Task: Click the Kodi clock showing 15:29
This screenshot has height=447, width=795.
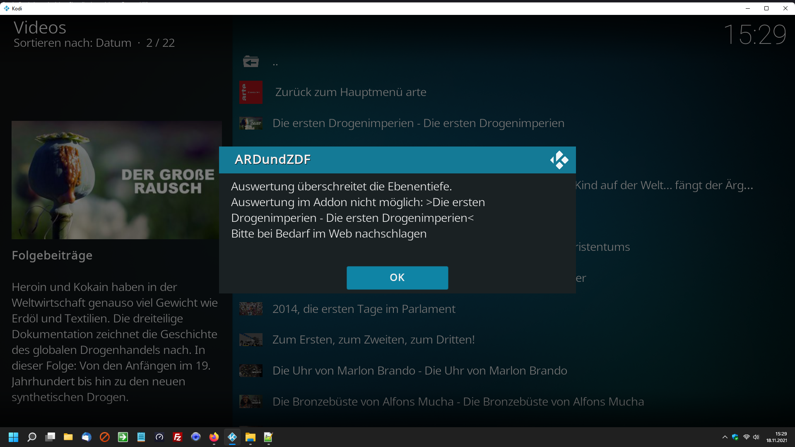Action: (x=755, y=34)
